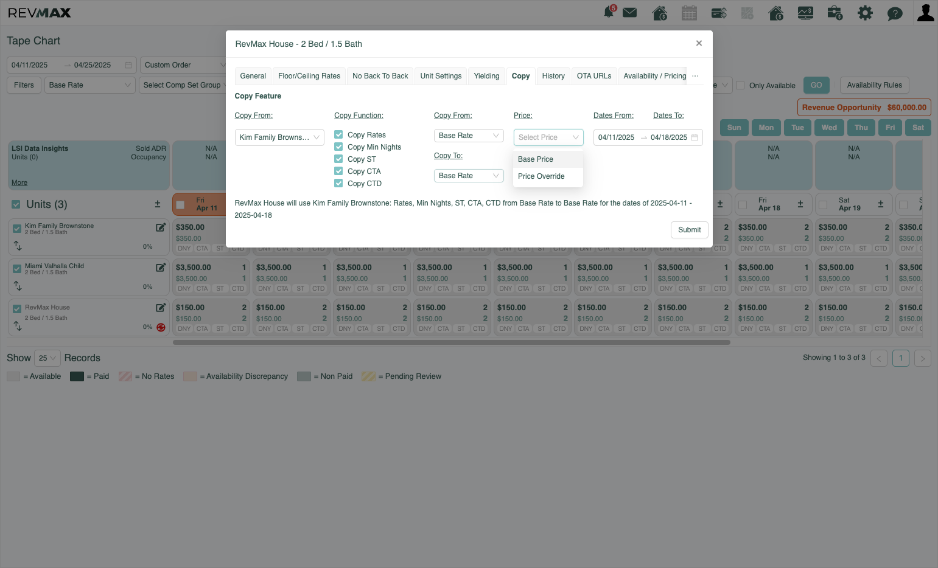Click the Availability Rules button

click(x=875, y=85)
